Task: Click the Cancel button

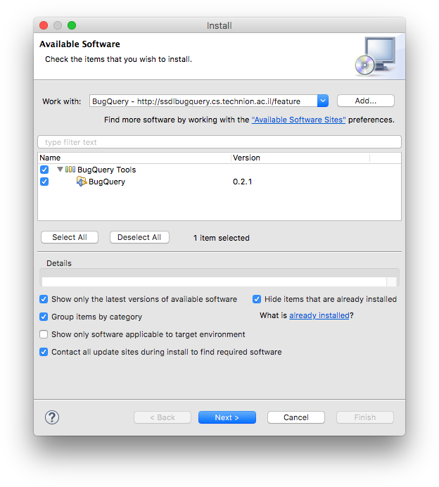Action: (x=296, y=417)
